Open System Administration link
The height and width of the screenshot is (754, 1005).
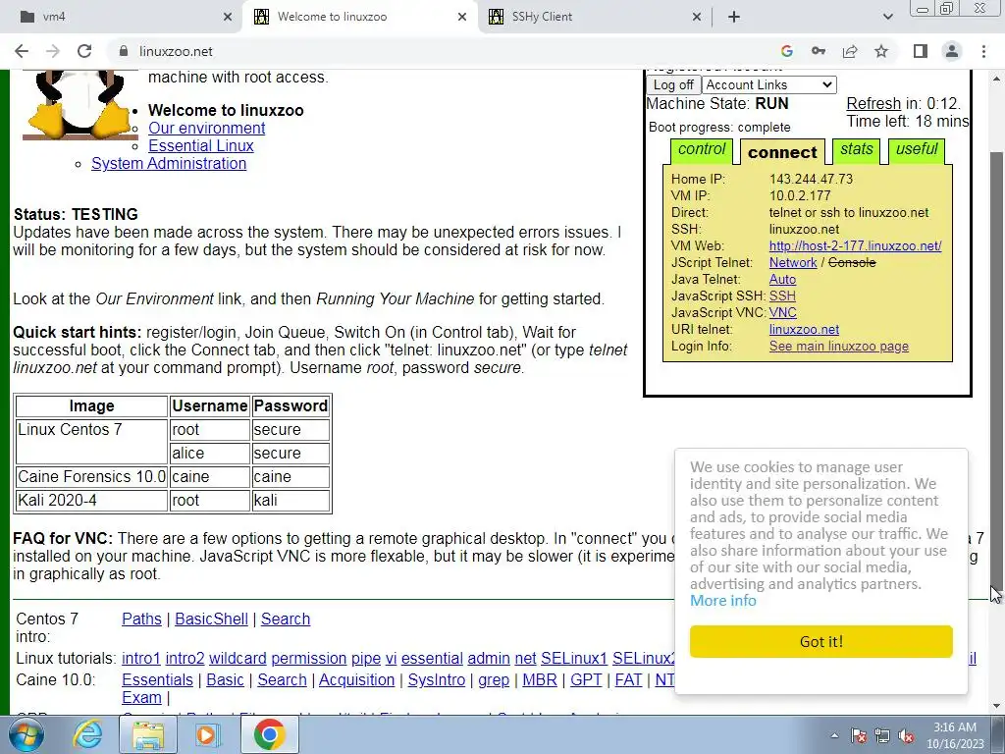[169, 164]
